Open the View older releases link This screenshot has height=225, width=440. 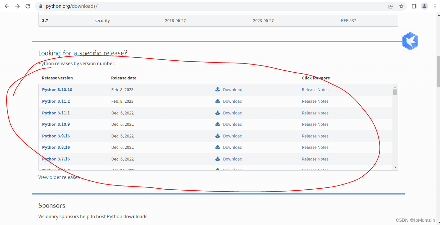click(59, 177)
